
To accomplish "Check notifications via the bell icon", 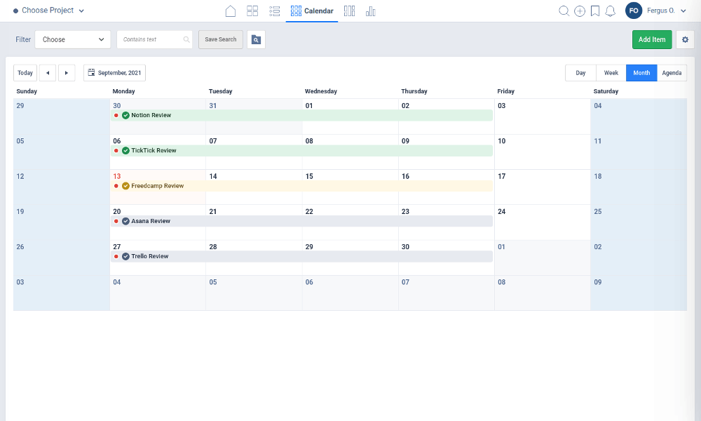I will (x=611, y=11).
